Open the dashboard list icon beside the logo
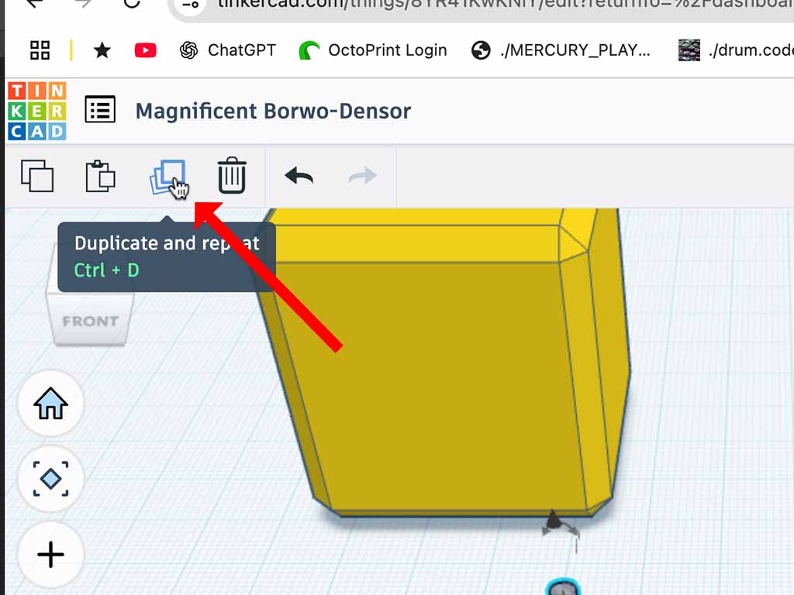The width and height of the screenshot is (794, 595). pos(100,110)
